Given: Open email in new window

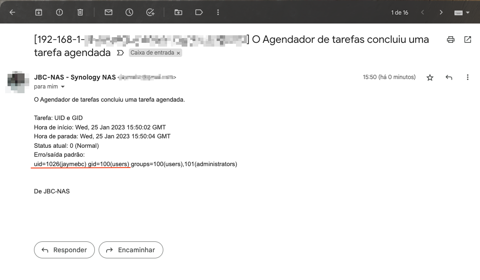Looking at the screenshot, I should pos(468,40).
